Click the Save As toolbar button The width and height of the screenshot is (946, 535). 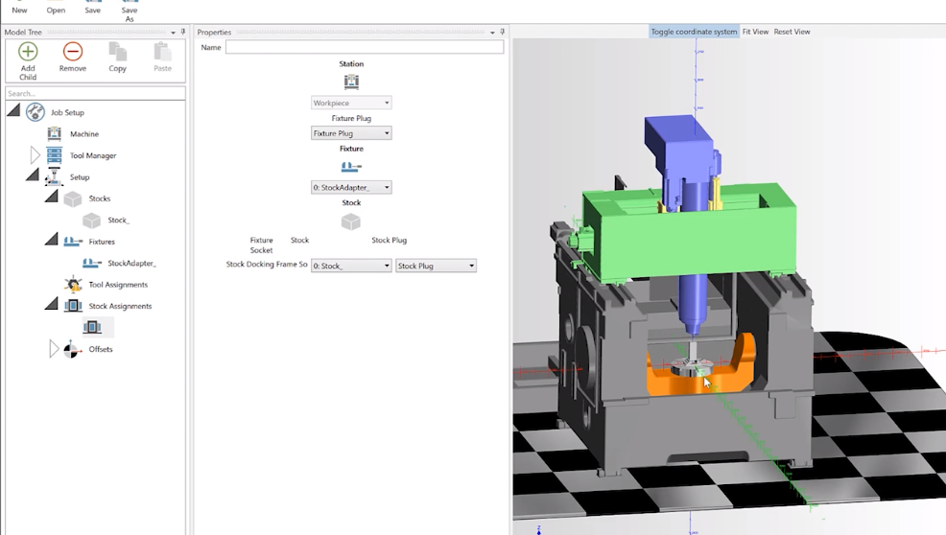[x=130, y=12]
